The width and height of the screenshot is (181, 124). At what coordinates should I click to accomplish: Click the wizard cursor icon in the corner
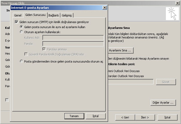tap(172, 14)
